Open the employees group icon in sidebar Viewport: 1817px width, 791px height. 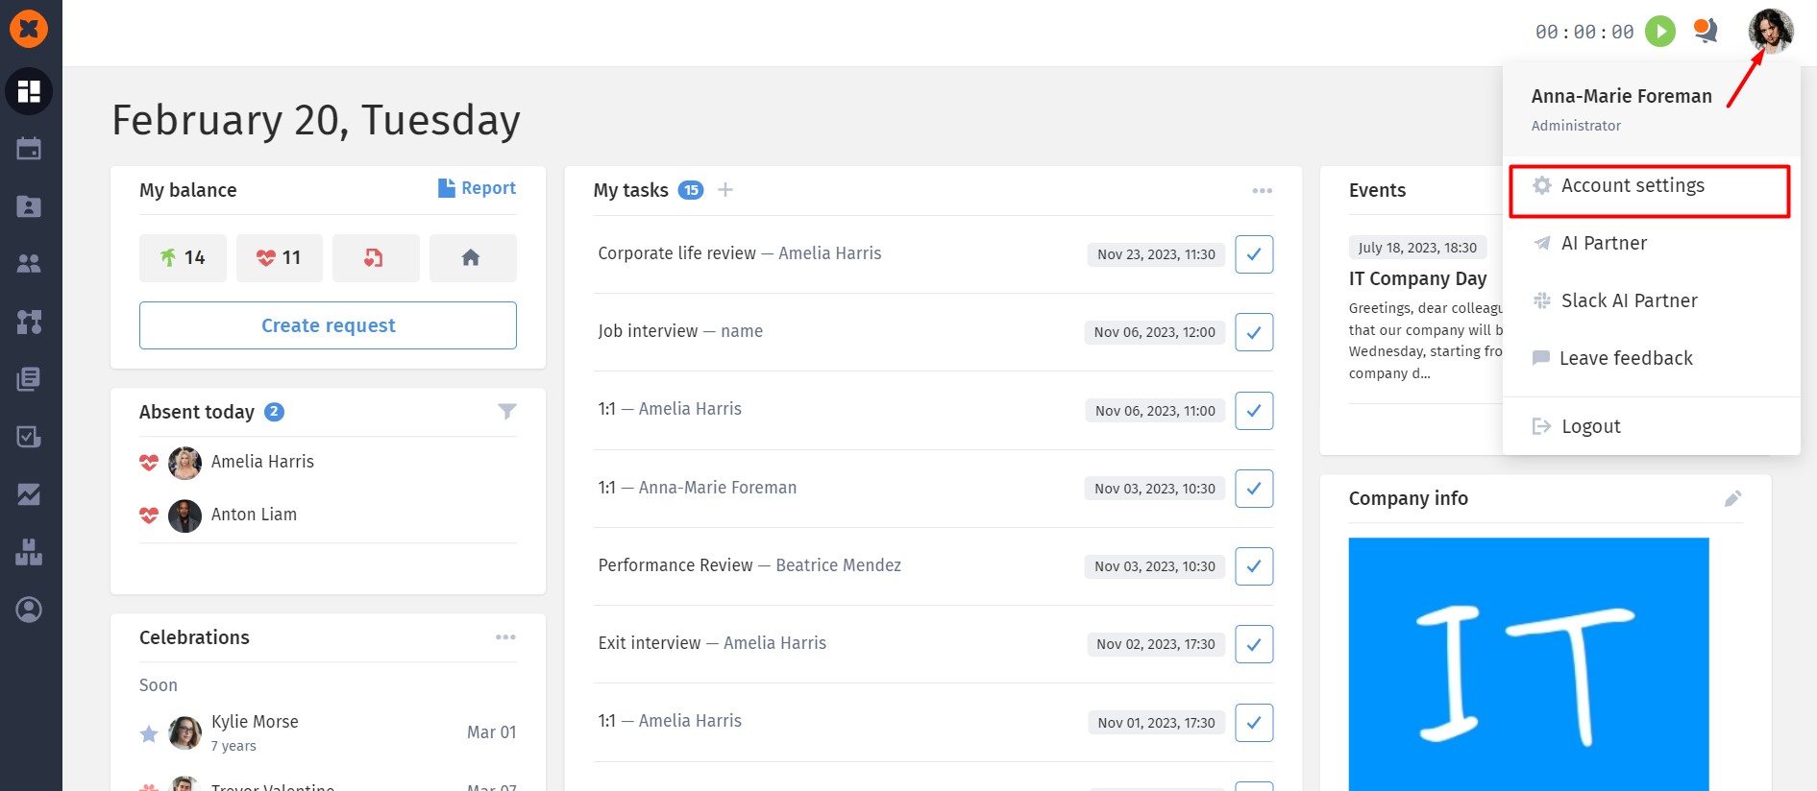[29, 263]
